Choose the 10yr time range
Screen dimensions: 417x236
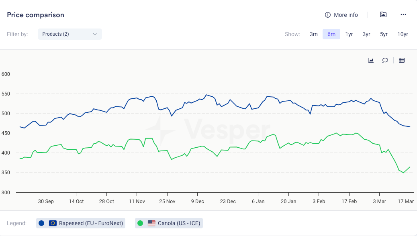(x=403, y=34)
